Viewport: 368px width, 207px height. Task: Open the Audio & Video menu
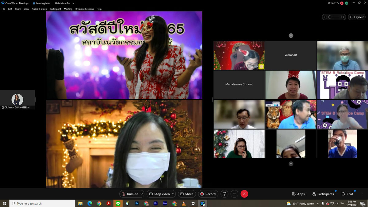(39, 9)
